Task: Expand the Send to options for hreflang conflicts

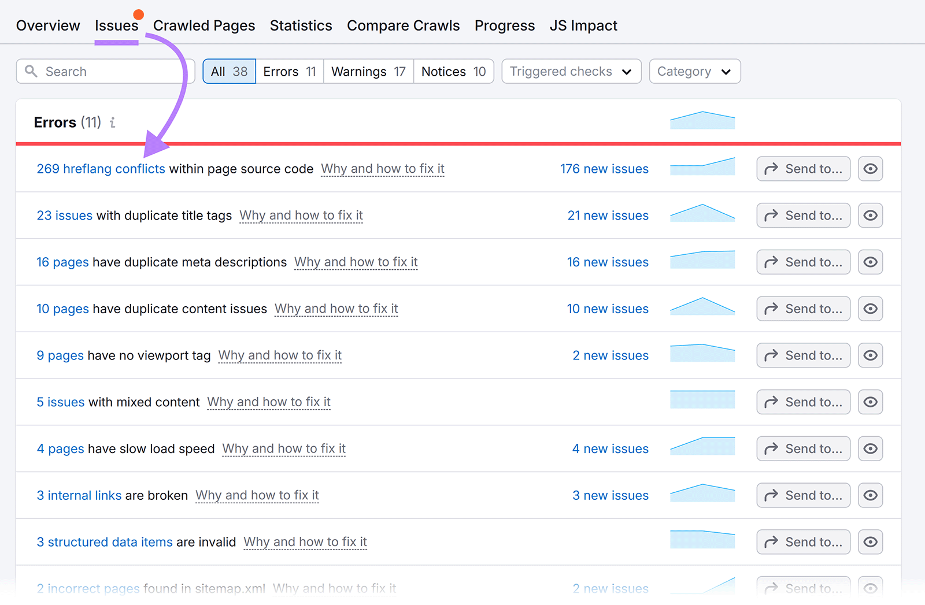Action: (803, 168)
